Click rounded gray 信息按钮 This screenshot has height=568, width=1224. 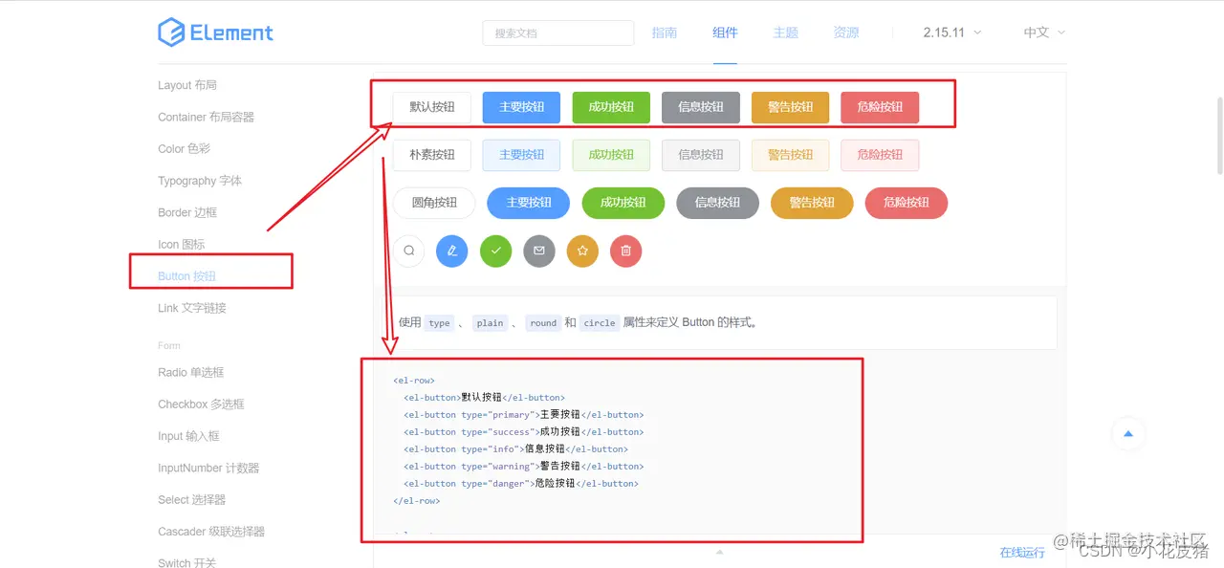(717, 203)
